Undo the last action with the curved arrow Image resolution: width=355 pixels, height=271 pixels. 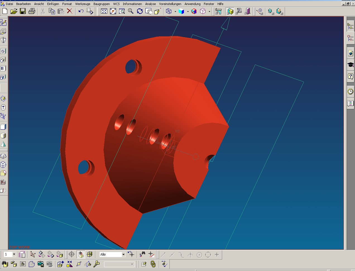[x=81, y=11]
